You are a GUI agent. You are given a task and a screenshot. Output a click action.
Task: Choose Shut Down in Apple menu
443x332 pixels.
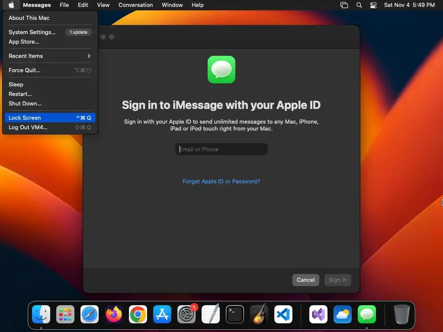pos(50,104)
